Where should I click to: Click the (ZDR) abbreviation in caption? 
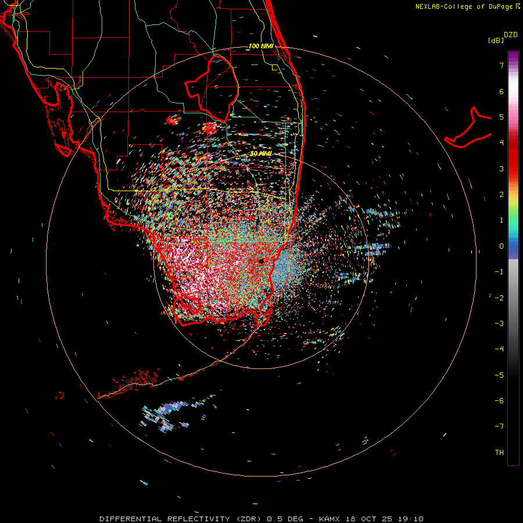coord(249,519)
